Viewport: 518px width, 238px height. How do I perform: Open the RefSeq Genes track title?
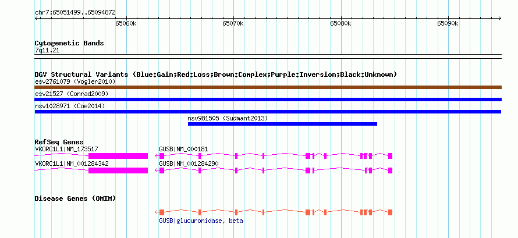[x=59, y=142]
